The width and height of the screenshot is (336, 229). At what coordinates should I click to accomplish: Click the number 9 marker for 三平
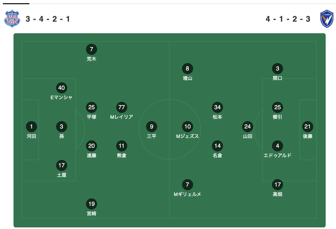[x=152, y=127]
